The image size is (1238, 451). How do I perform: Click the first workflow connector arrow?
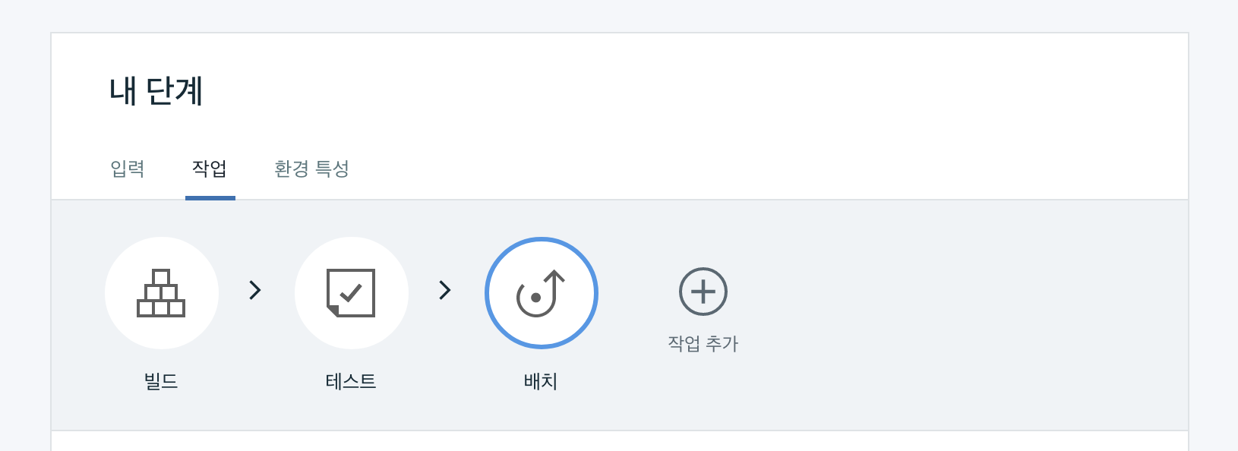click(x=256, y=291)
